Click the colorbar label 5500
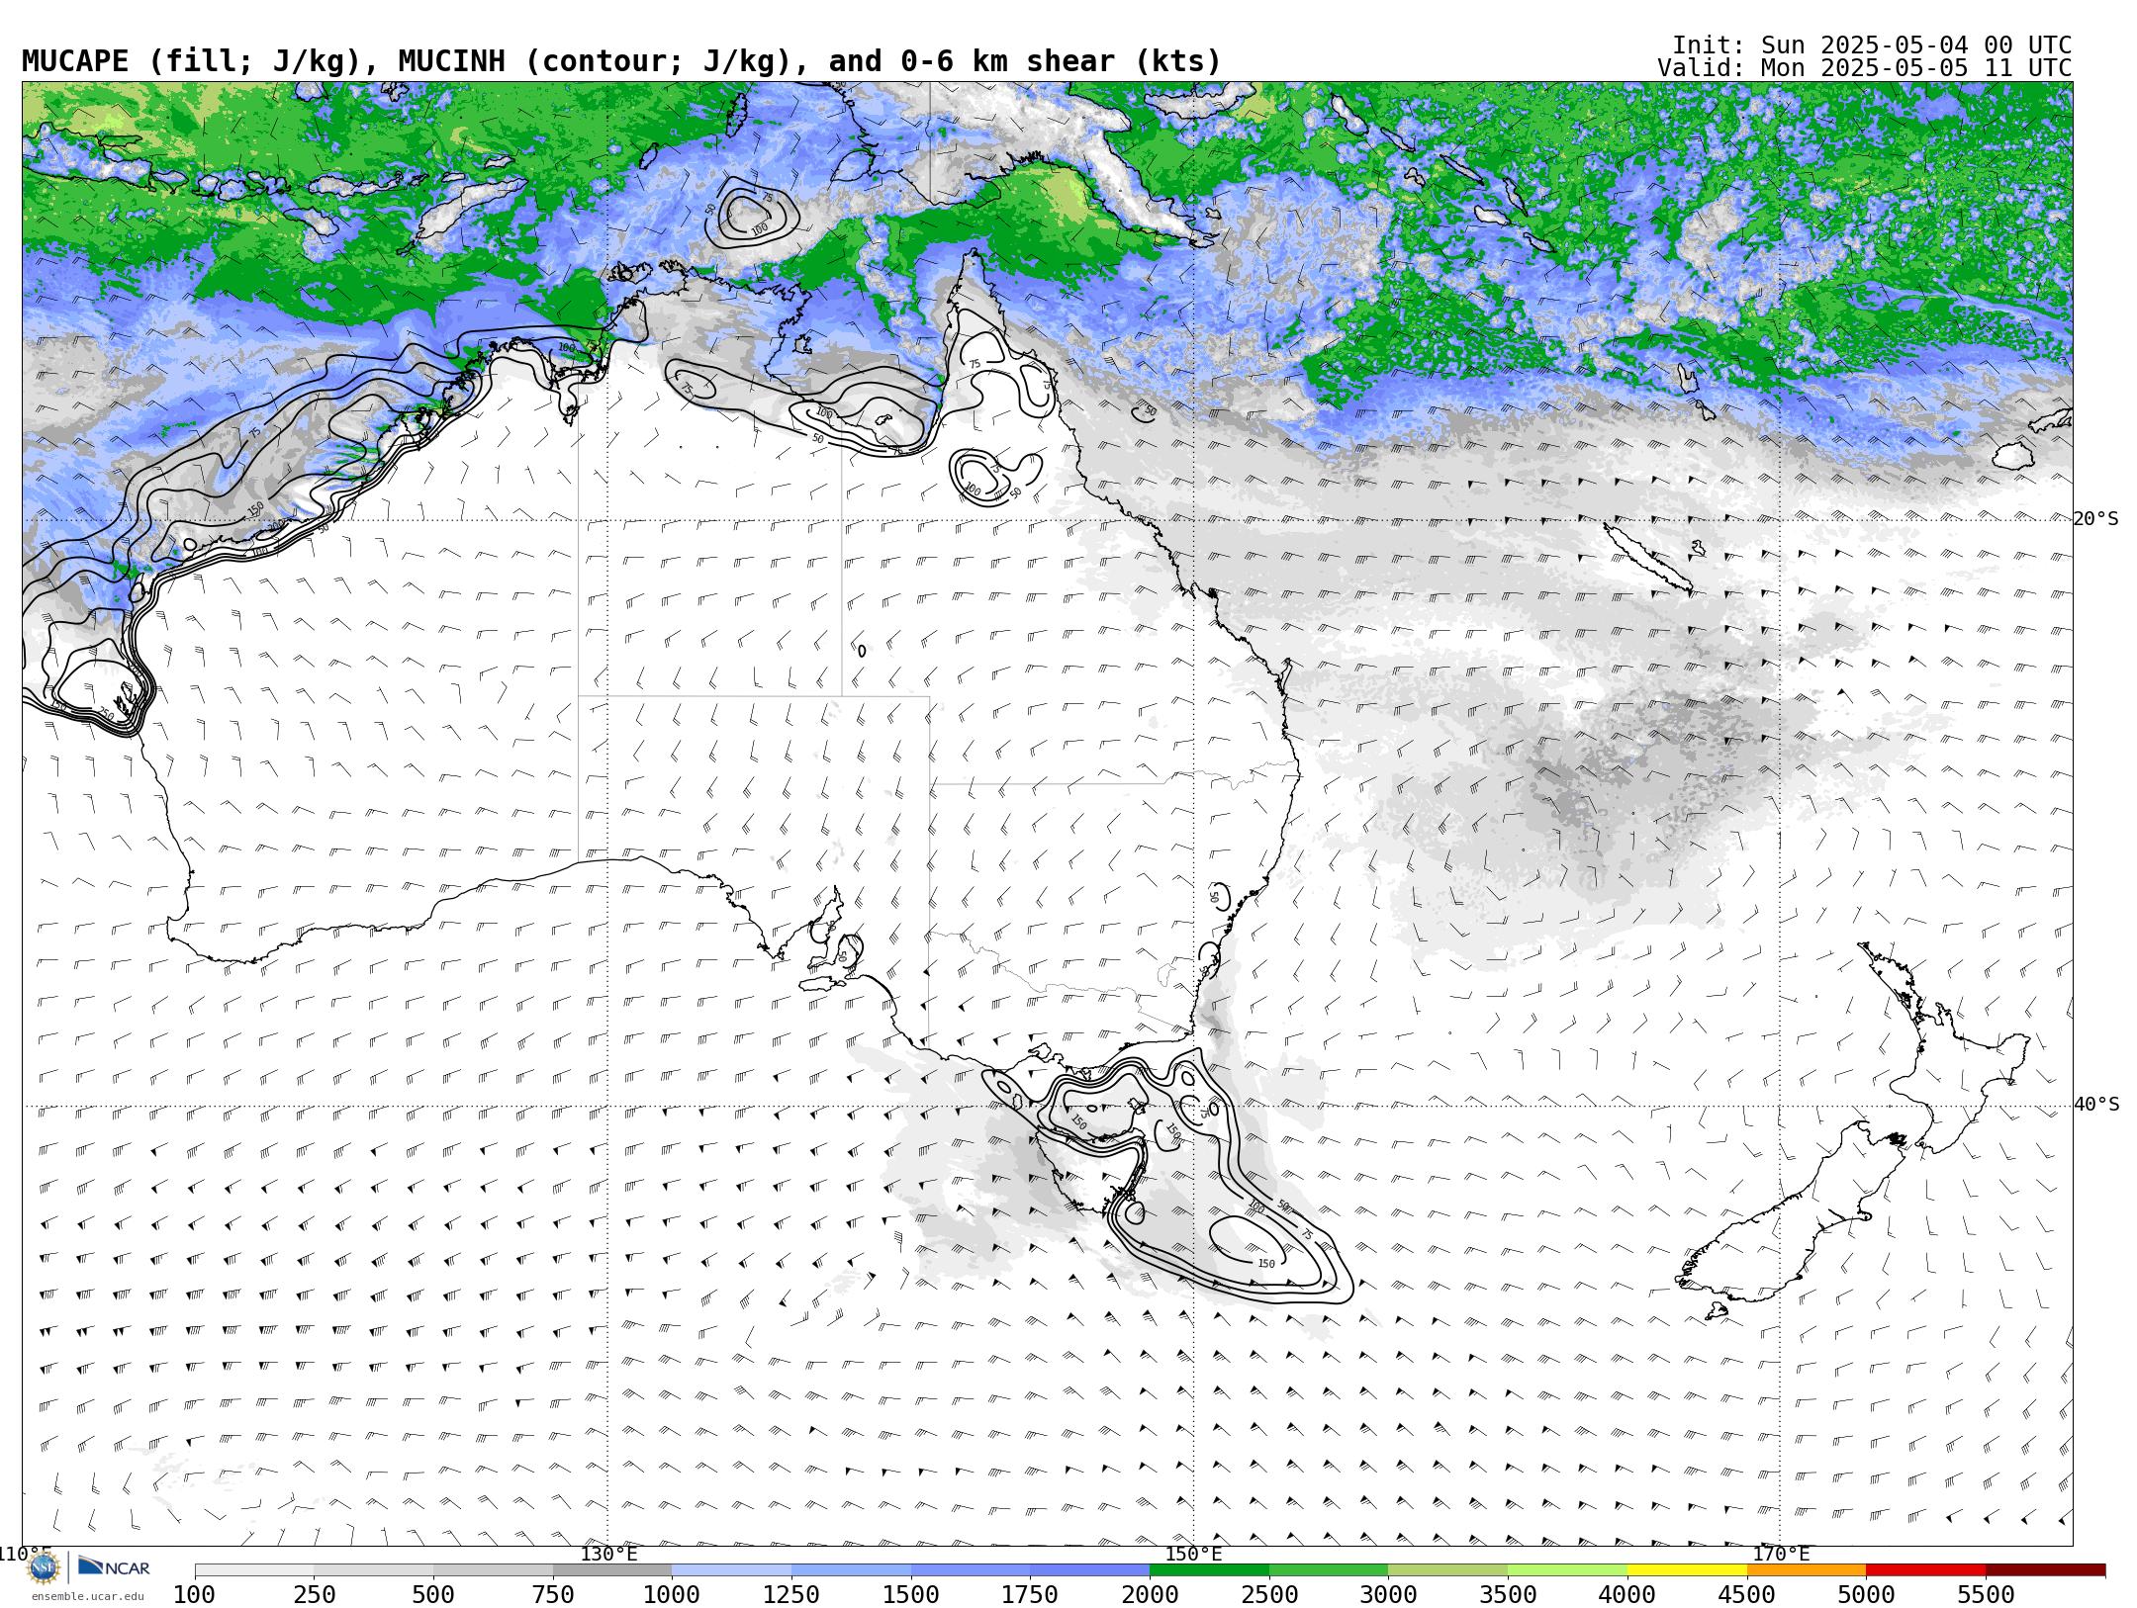Screen dimensions: 2137x1608 (1986, 1595)
